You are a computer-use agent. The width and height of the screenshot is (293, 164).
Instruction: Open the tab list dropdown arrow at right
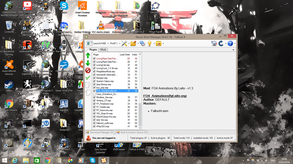[233, 50]
